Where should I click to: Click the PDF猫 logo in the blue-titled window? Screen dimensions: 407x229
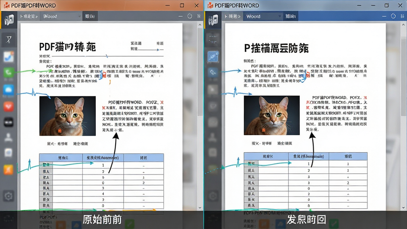(213, 20)
